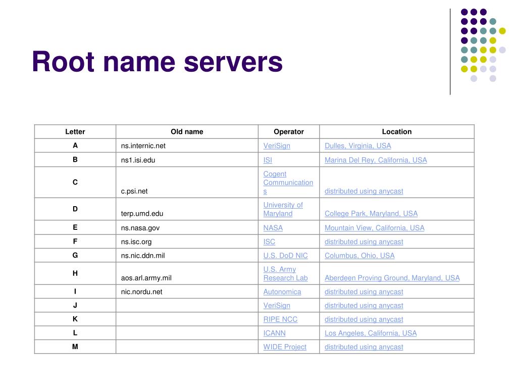Image resolution: width=517 pixels, height=388 pixels.
Task: Click the Operator column header
Action: pyautogui.click(x=289, y=132)
